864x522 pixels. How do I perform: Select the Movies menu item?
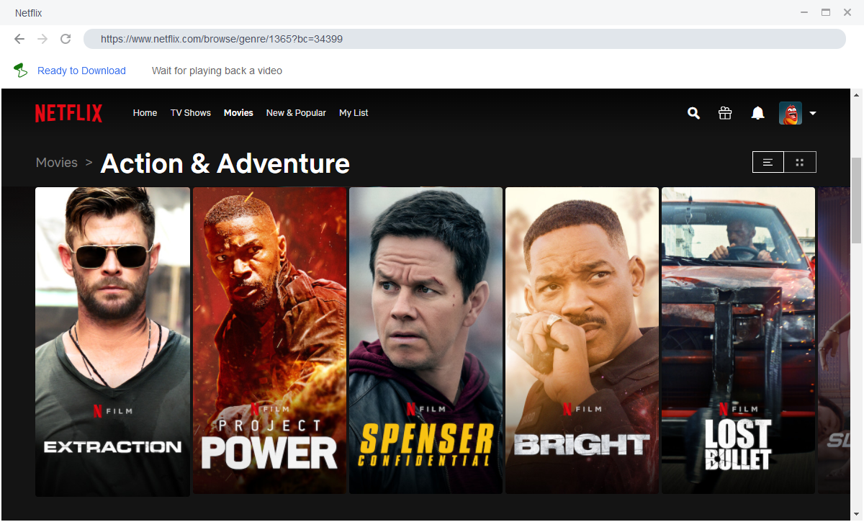click(238, 113)
